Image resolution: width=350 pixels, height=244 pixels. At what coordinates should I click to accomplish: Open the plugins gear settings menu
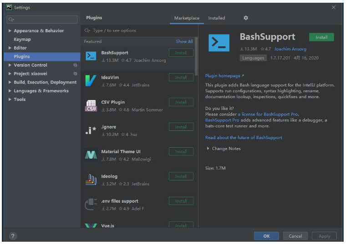[x=246, y=18]
